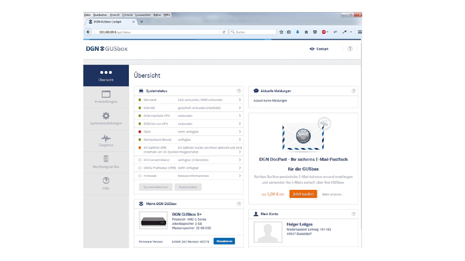Open the browser Hilfe menu

[x=167, y=15]
